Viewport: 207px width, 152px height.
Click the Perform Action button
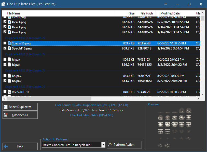(124, 145)
